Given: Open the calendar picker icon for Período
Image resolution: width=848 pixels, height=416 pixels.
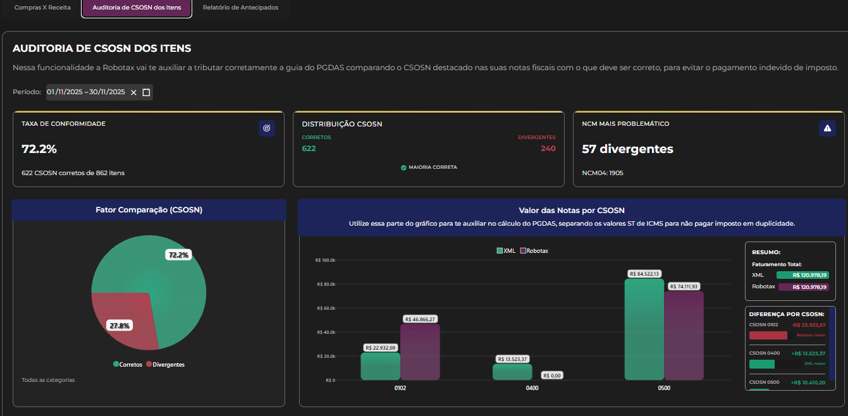Looking at the screenshot, I should tap(146, 92).
